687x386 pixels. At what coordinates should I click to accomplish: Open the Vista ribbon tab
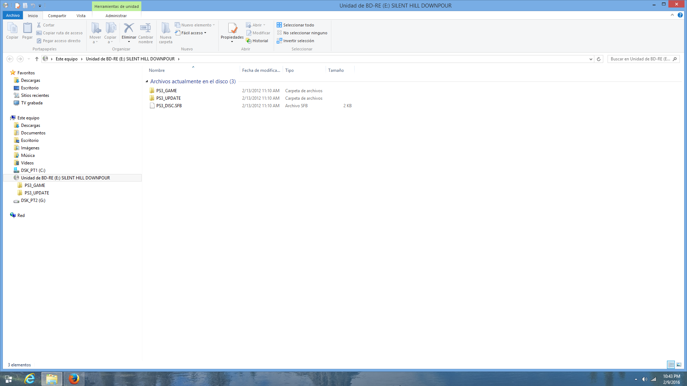[x=81, y=16]
